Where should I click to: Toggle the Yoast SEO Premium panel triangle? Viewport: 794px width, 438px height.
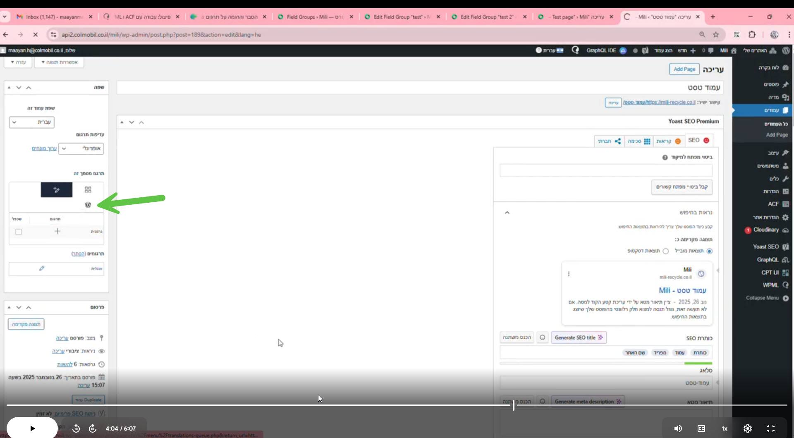tap(122, 122)
